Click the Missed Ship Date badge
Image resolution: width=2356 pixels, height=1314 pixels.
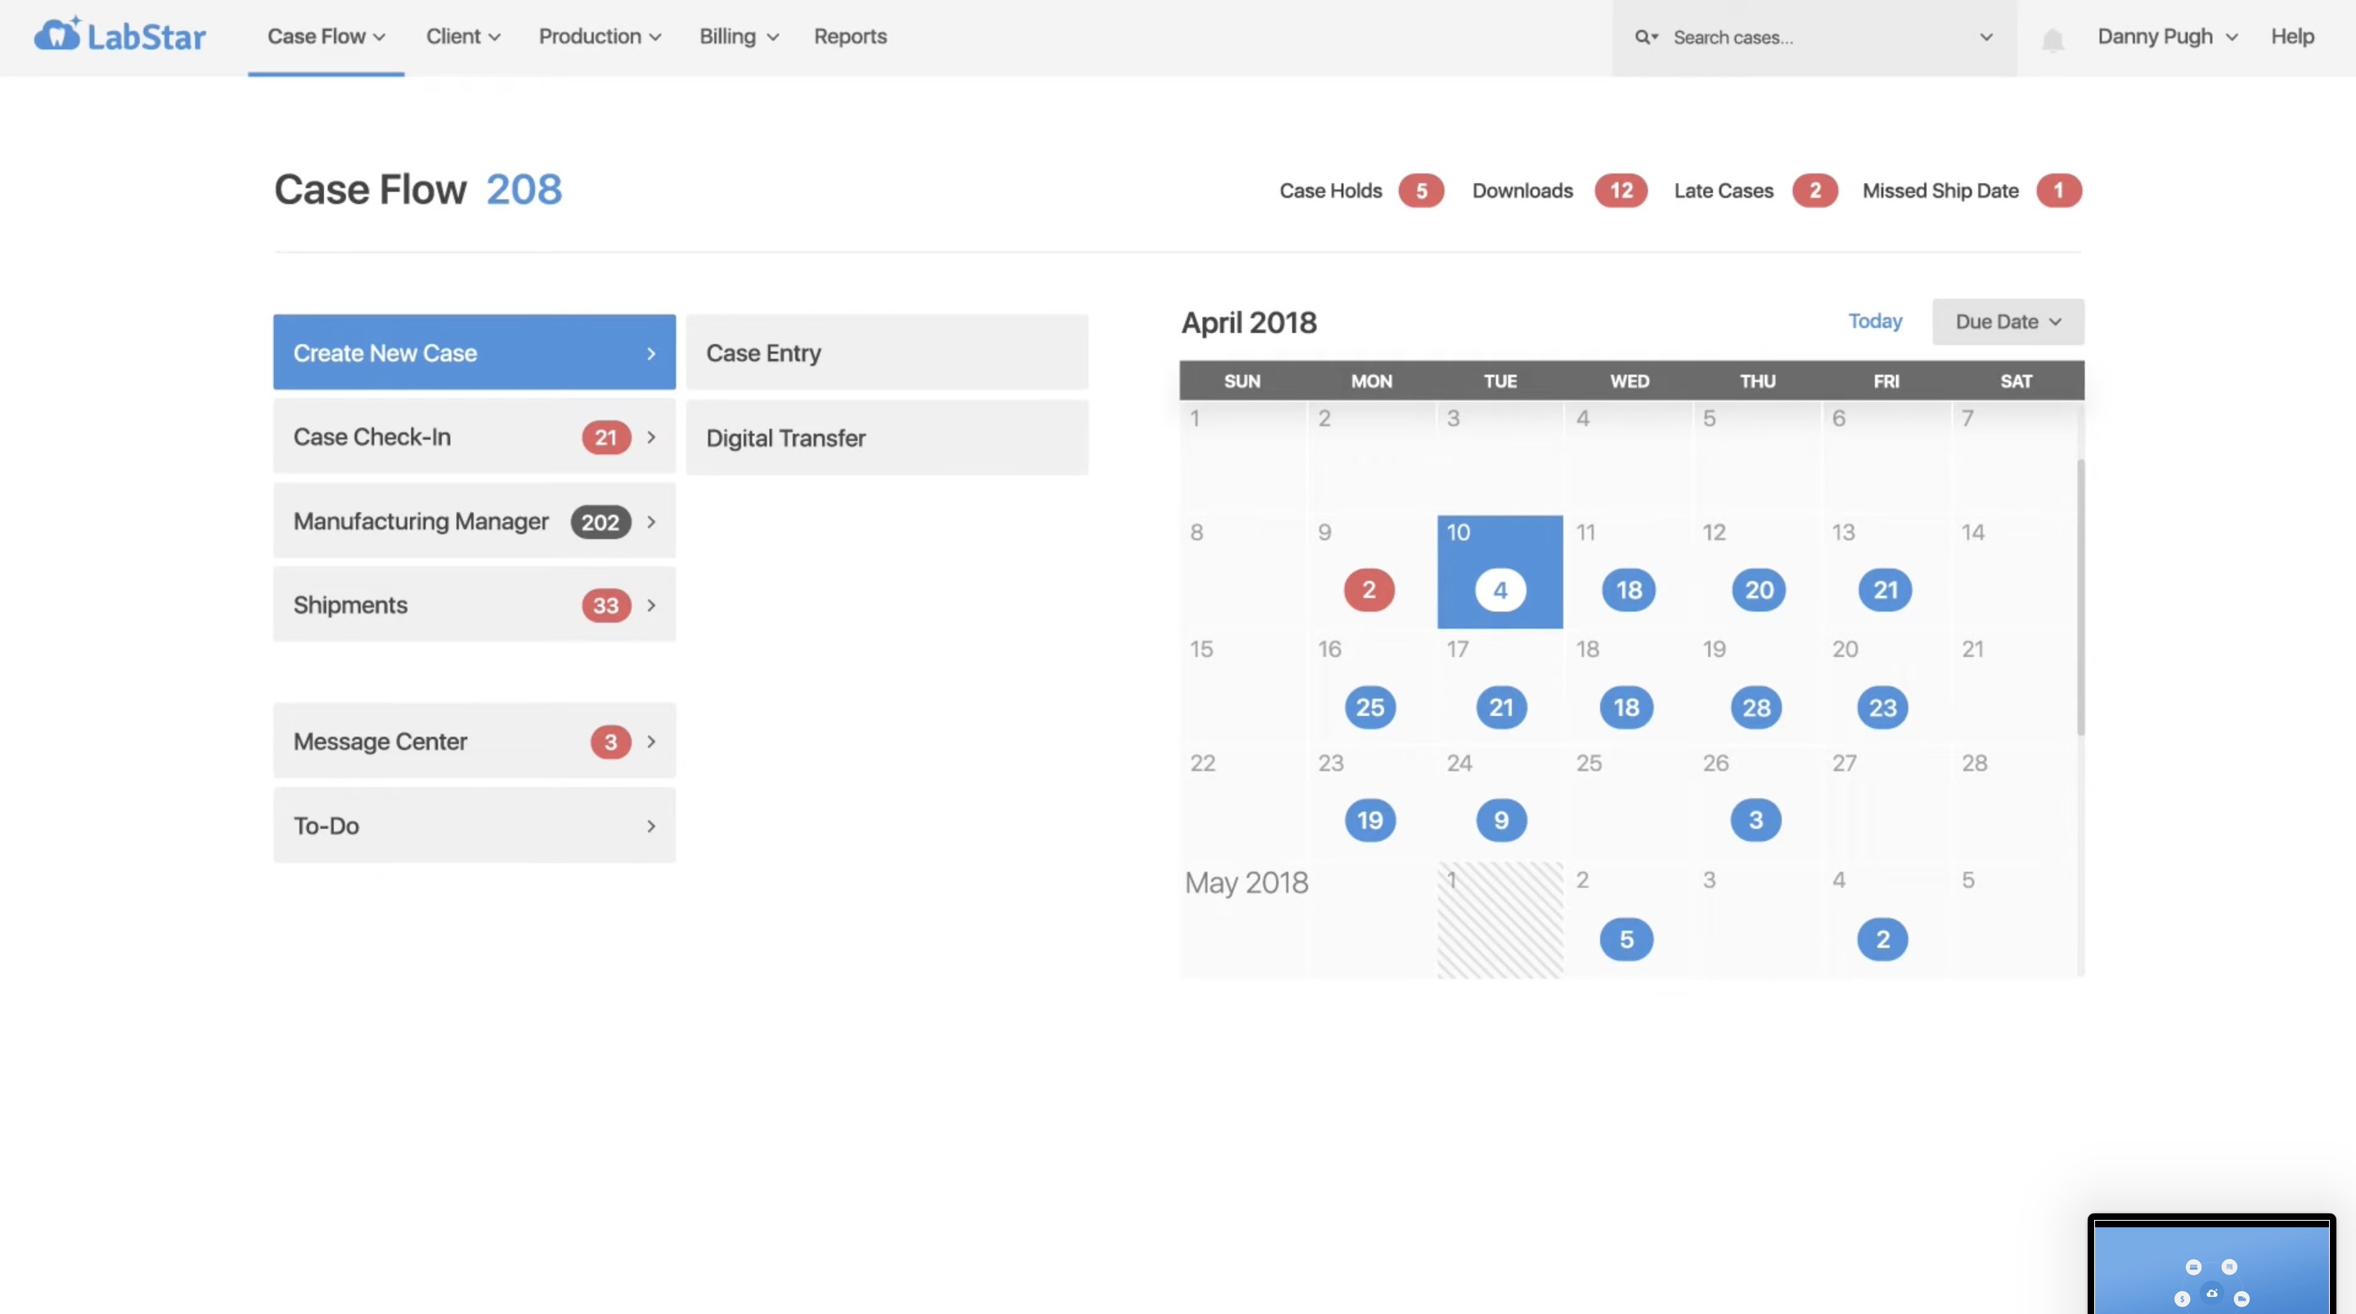pyautogui.click(x=2058, y=191)
